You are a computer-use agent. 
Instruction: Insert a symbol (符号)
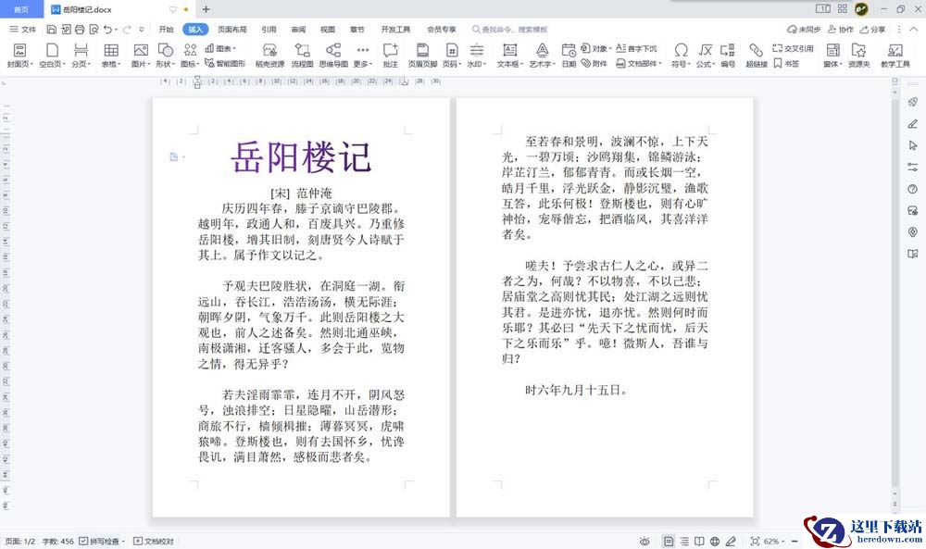tap(681, 56)
